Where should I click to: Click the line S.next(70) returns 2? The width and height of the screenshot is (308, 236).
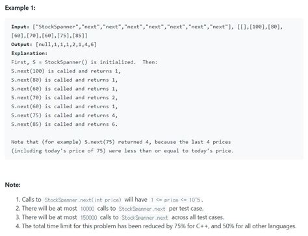point(64,98)
